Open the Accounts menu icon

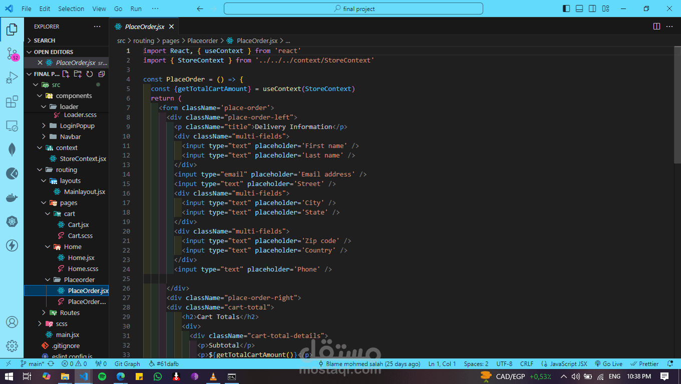12,322
